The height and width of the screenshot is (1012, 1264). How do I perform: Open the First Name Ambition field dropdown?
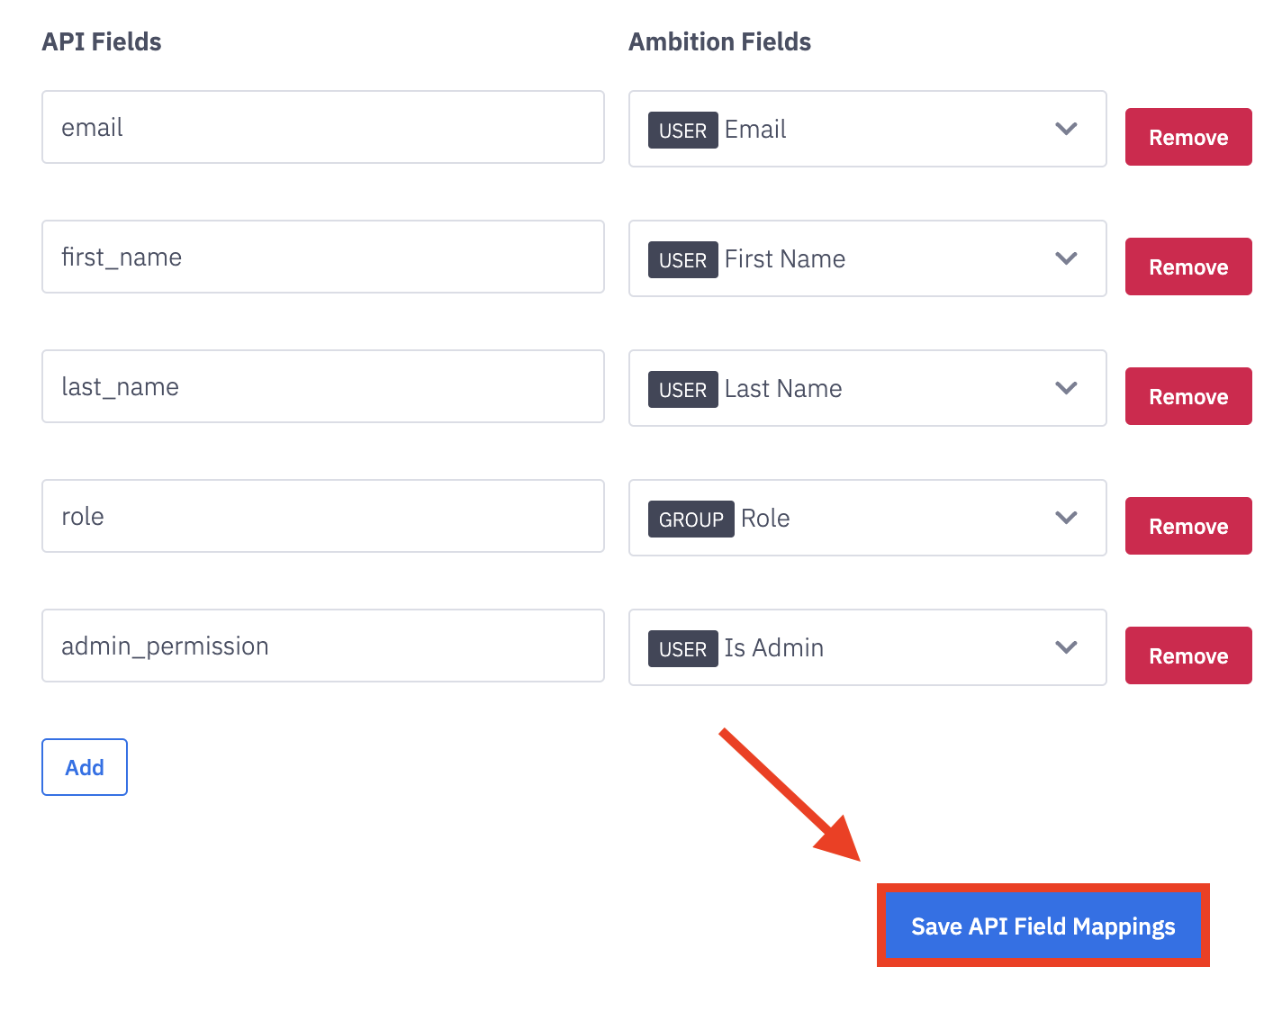tap(866, 258)
